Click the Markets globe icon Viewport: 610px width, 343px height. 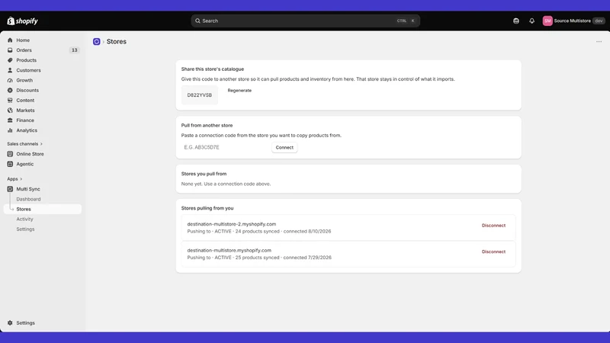10,111
